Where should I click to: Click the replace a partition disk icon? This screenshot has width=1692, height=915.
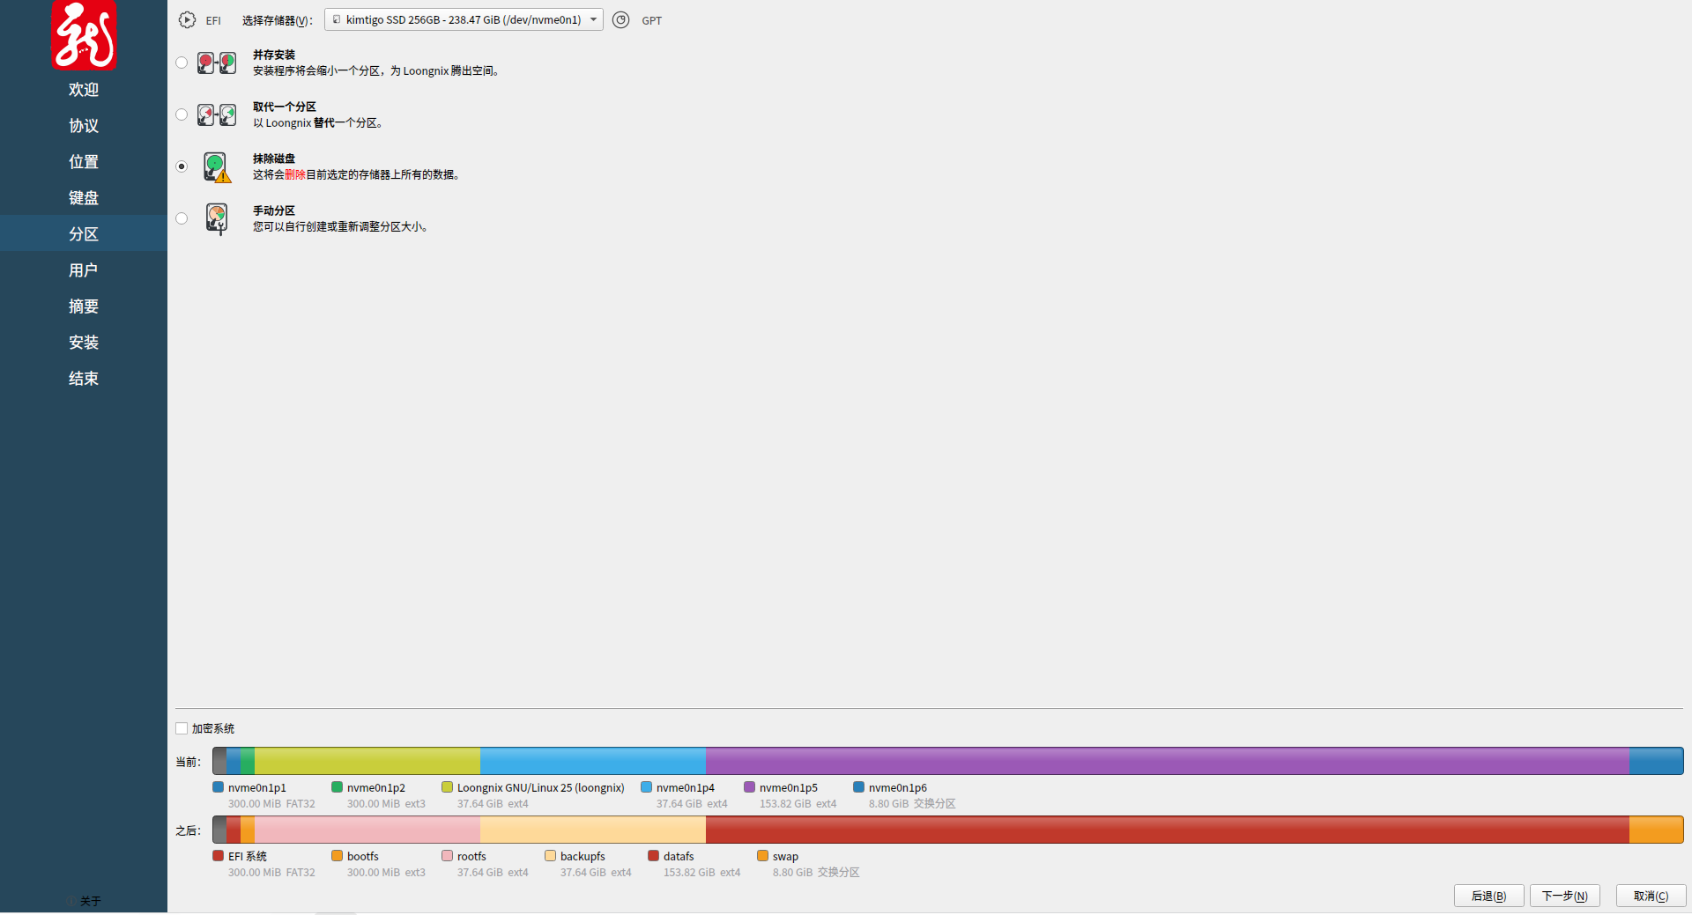pos(217,115)
